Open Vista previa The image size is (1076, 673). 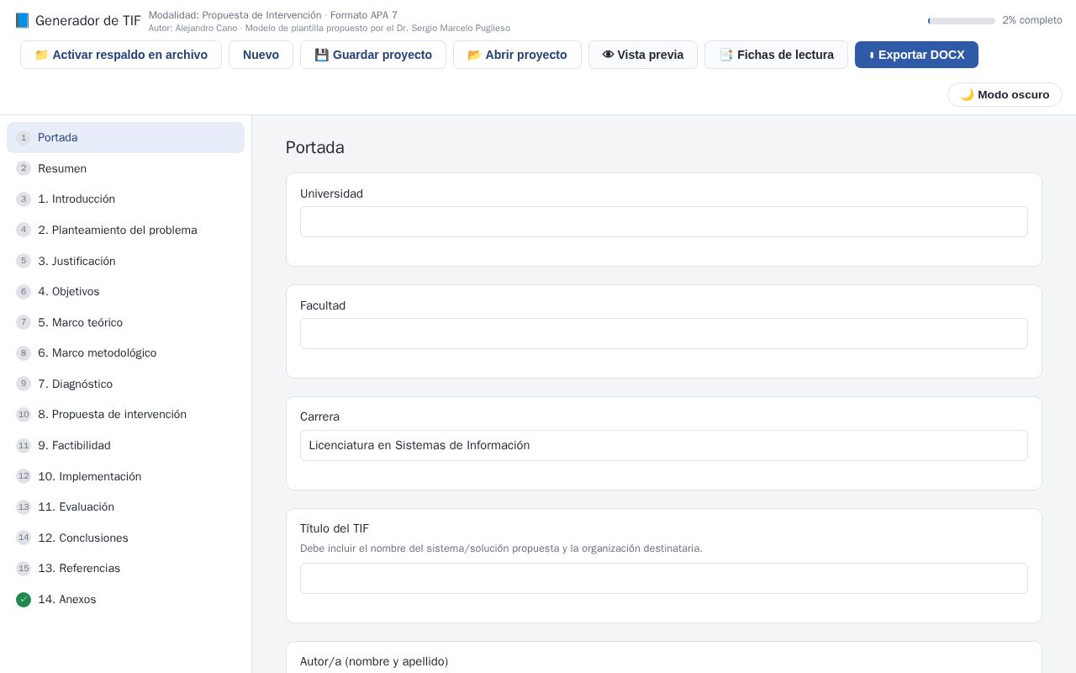coord(643,55)
